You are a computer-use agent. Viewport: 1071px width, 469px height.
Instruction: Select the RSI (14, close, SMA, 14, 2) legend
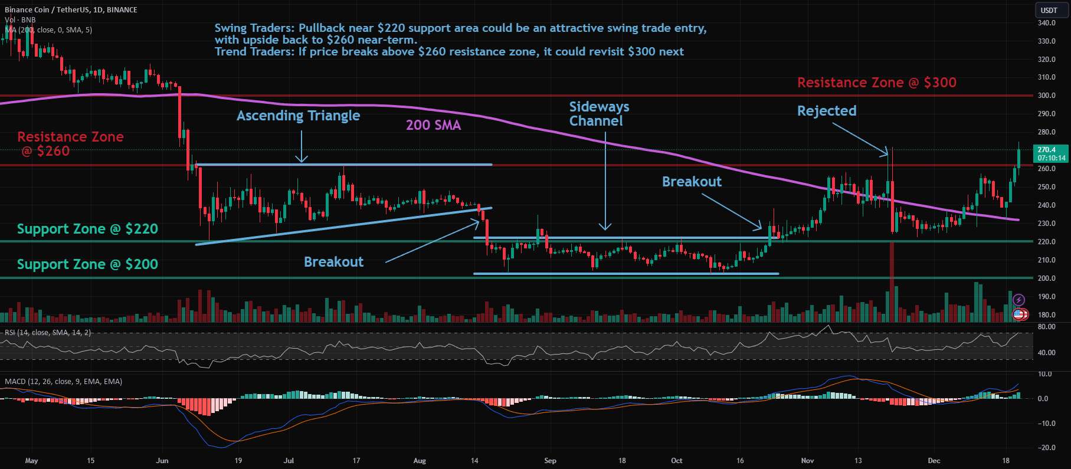[48, 333]
